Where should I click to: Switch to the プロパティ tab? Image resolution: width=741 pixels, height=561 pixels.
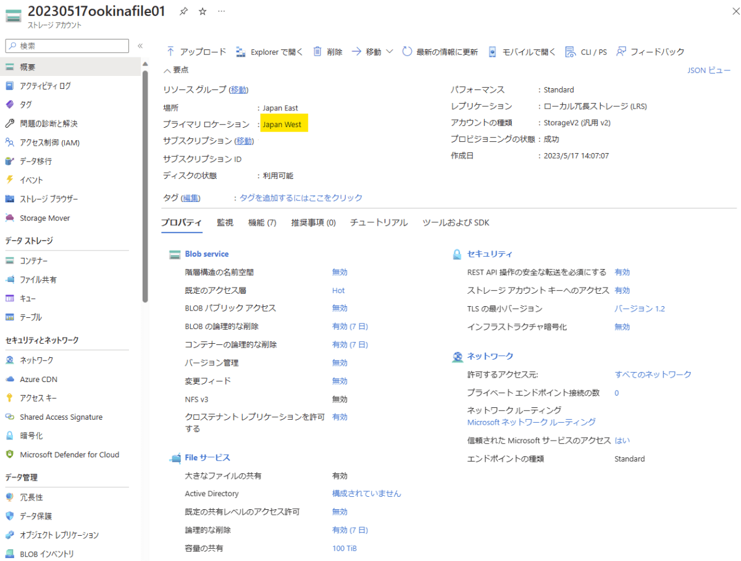pos(182,223)
